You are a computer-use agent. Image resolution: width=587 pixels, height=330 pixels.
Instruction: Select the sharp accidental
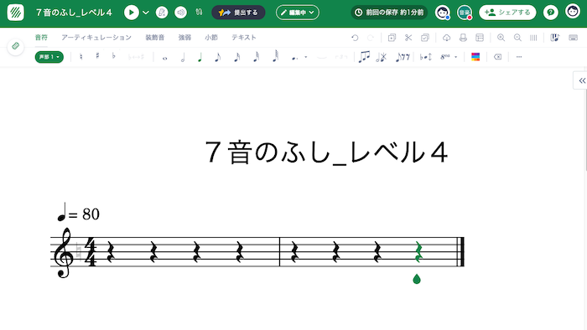(97, 56)
